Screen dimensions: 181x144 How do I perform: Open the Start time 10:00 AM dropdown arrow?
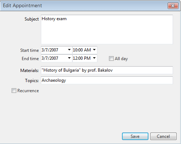94,50
